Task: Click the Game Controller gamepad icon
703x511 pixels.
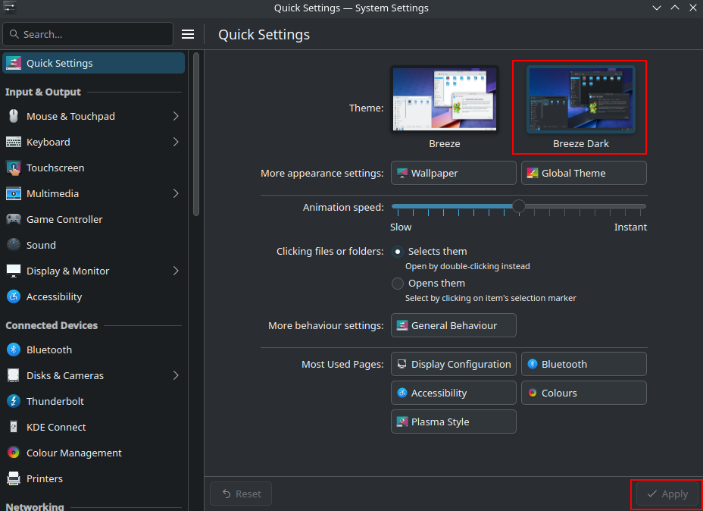Action: coord(14,219)
